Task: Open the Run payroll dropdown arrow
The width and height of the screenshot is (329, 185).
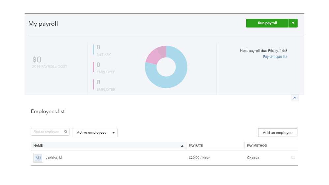Action: click(x=293, y=23)
